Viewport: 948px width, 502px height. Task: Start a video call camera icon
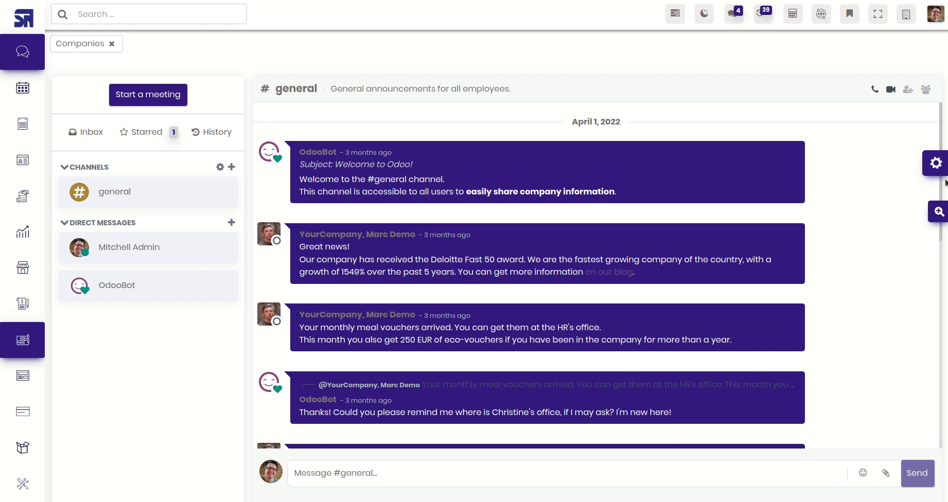point(891,89)
